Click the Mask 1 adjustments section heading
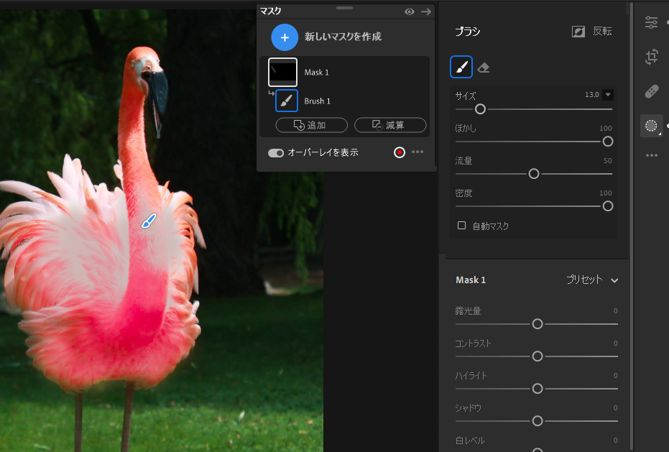 point(471,280)
